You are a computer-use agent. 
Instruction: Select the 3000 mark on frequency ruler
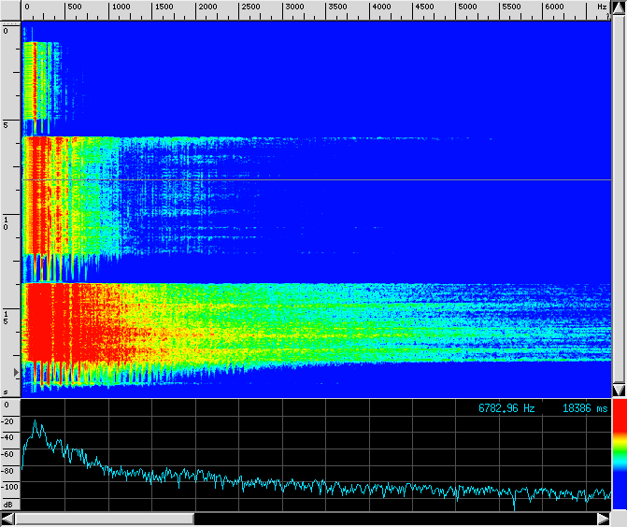[292, 7]
